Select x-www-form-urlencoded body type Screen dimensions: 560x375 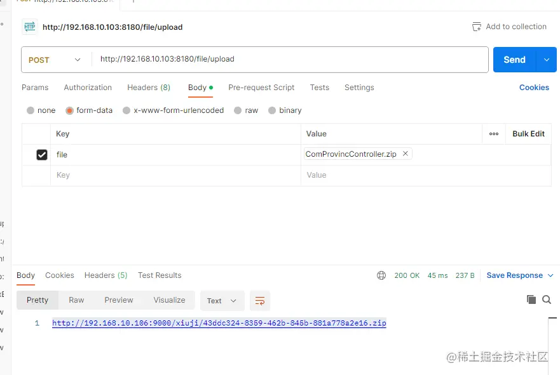point(126,110)
